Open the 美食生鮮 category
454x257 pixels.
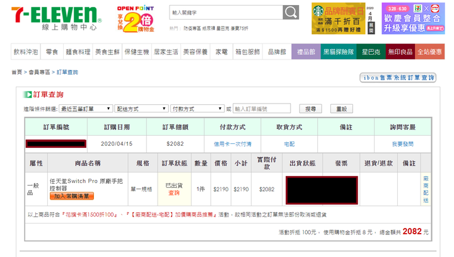point(107,52)
